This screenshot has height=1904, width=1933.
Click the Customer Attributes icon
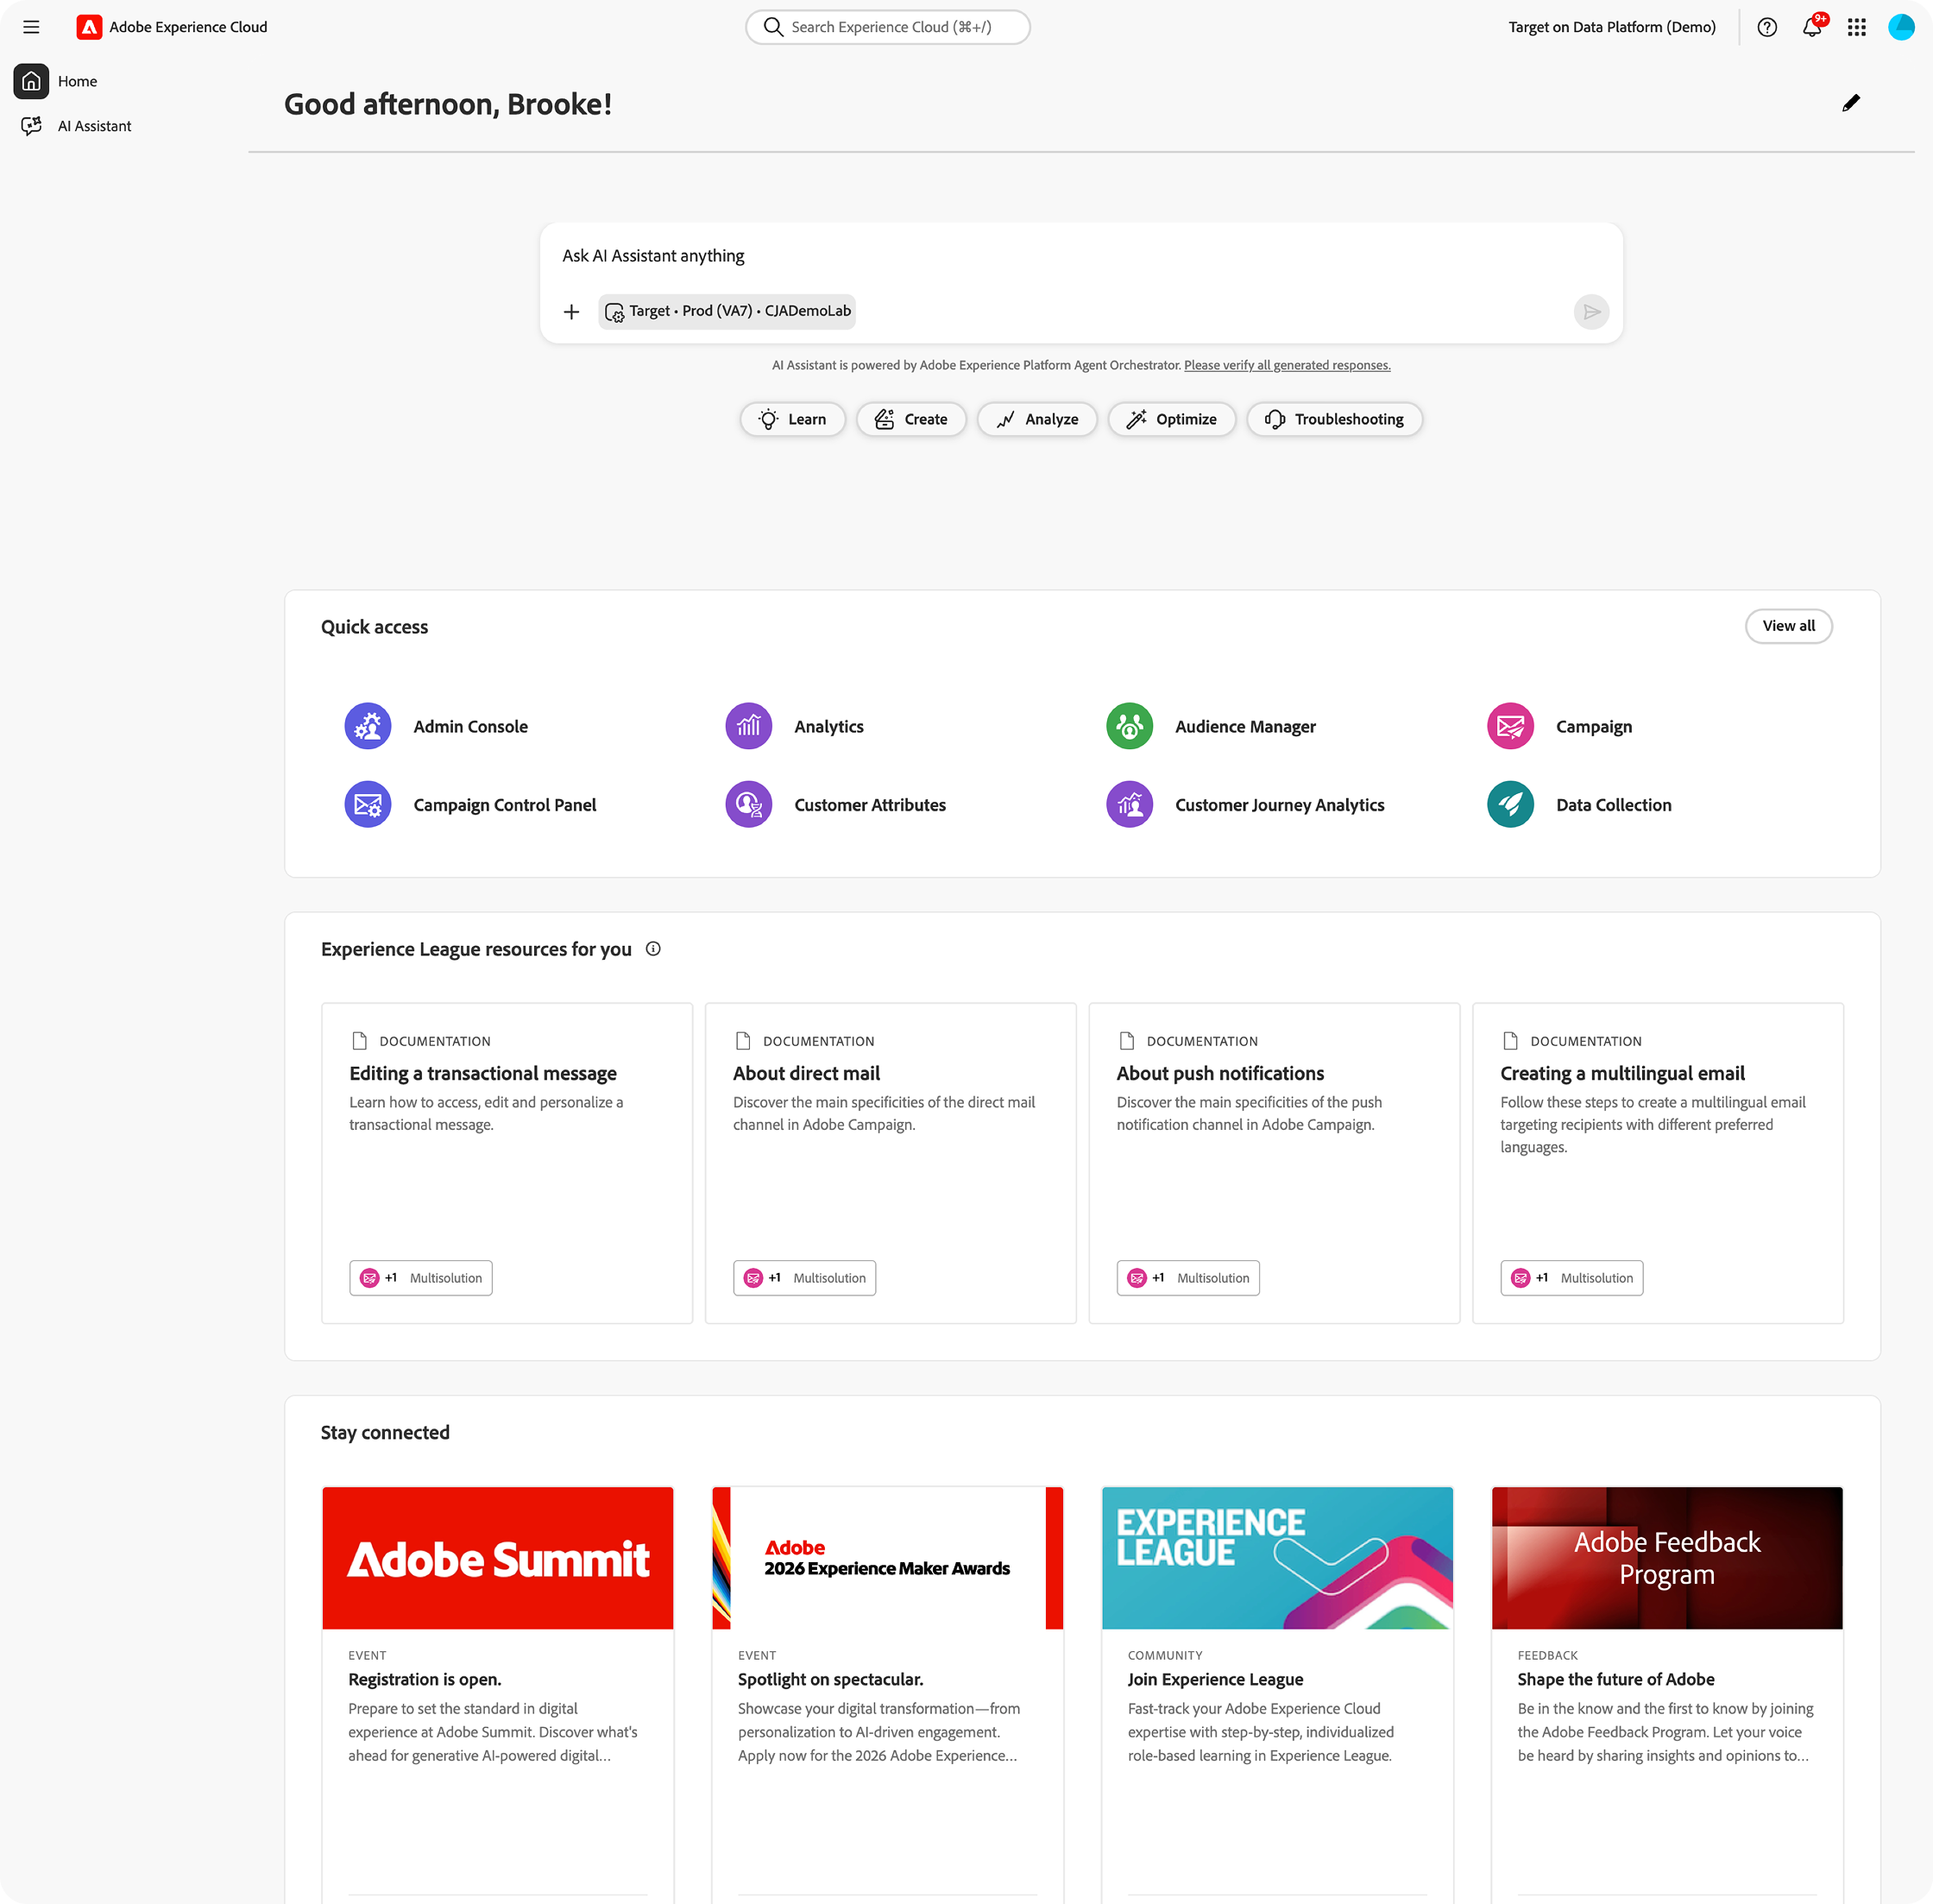tap(749, 804)
